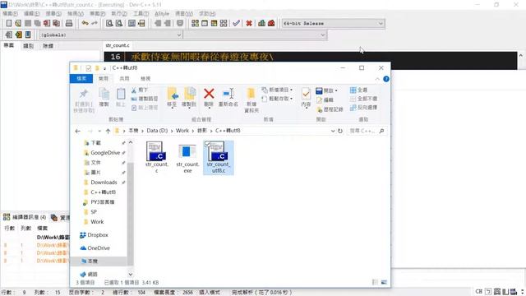
Task: Click the Up arrow in Explorer navigation
Action: 108,131
